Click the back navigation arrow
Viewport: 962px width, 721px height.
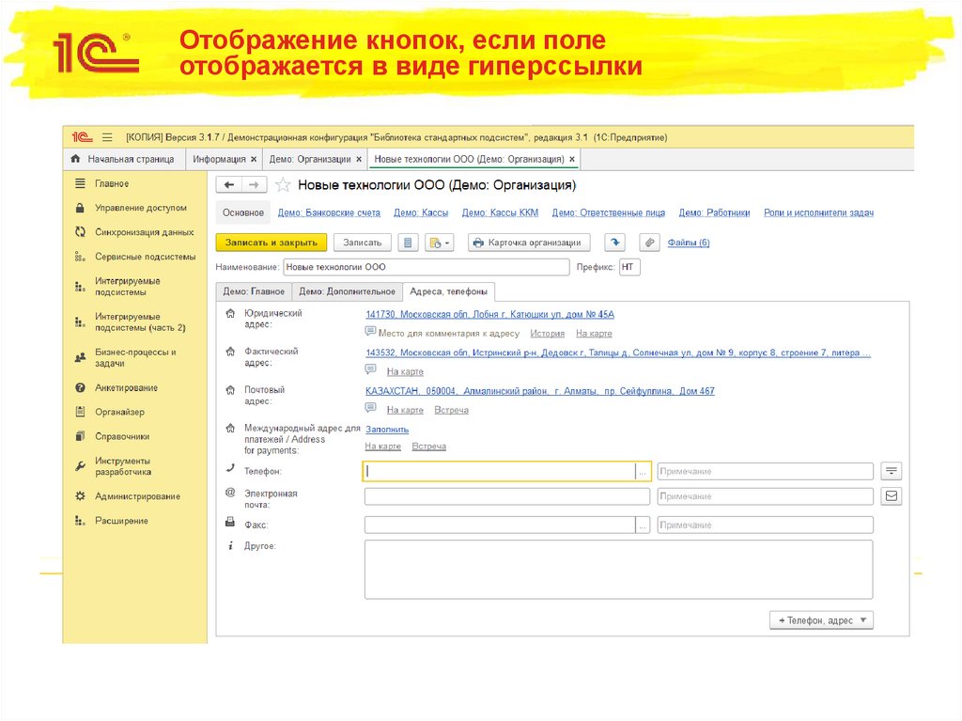228,185
